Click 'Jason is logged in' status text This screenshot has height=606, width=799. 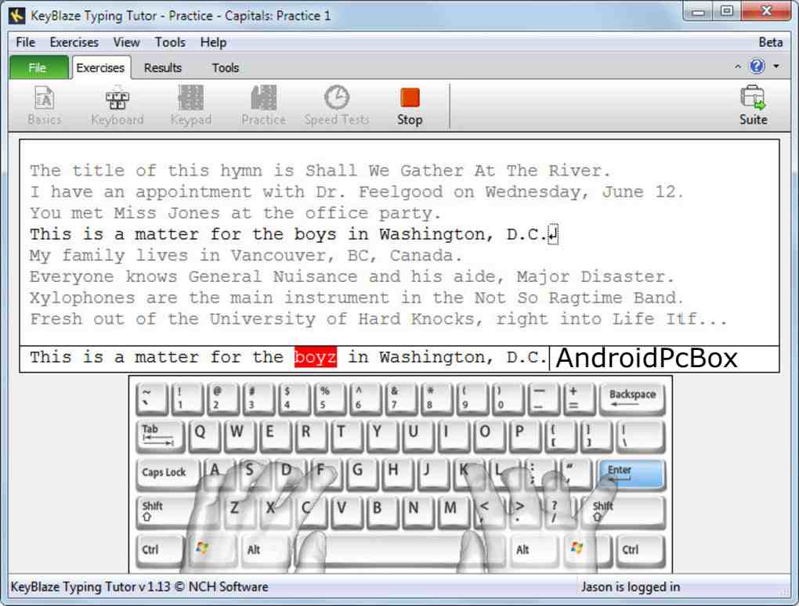631,586
